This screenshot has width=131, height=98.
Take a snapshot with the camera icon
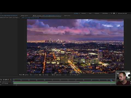click(x=40, y=75)
